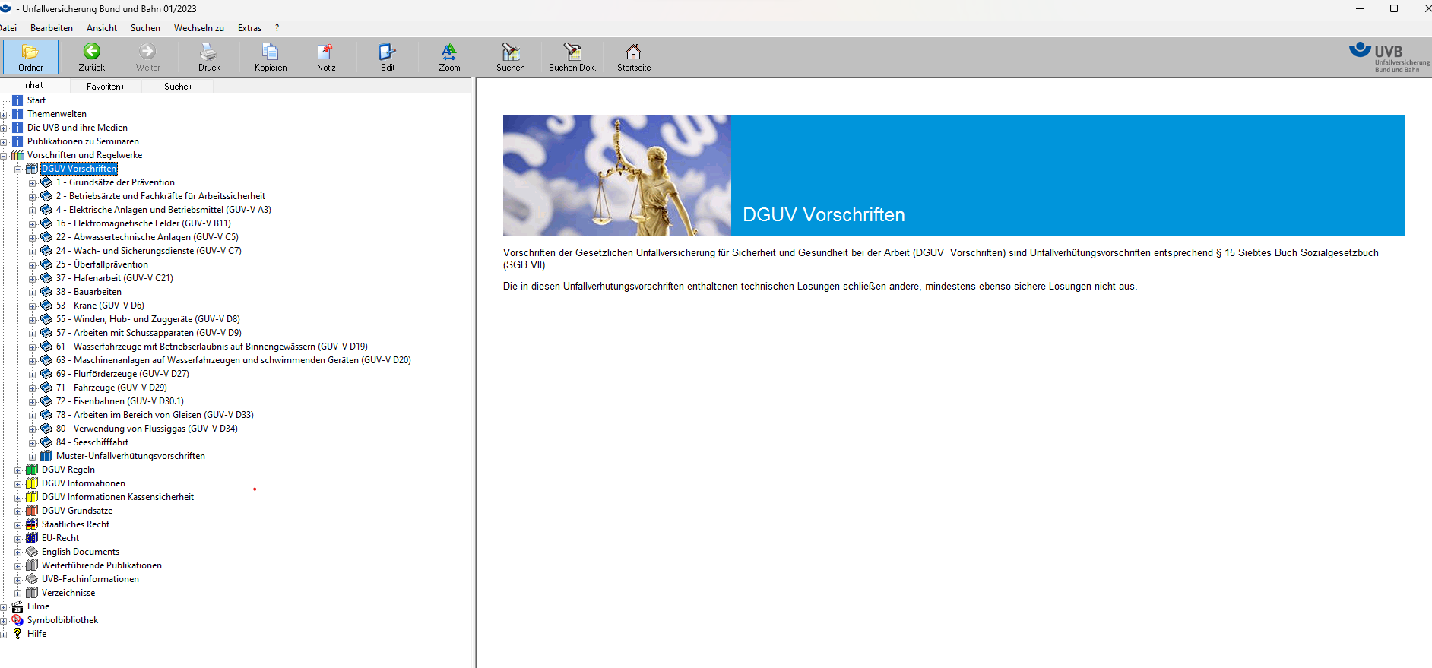Switch to the Suche+ tab
The width and height of the screenshot is (1432, 668).
click(x=178, y=87)
